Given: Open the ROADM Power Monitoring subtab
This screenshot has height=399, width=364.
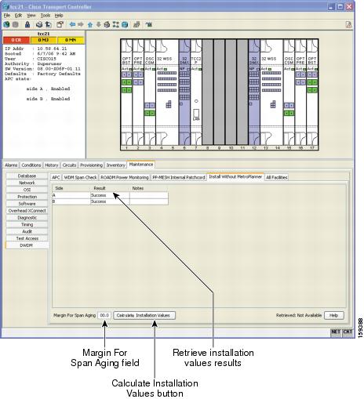Looking at the screenshot, I should coord(125,177).
